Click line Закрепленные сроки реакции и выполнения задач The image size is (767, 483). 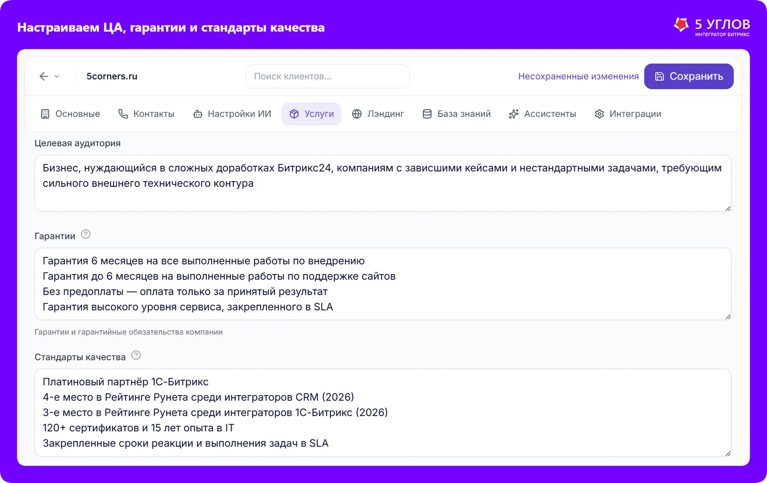tap(186, 443)
